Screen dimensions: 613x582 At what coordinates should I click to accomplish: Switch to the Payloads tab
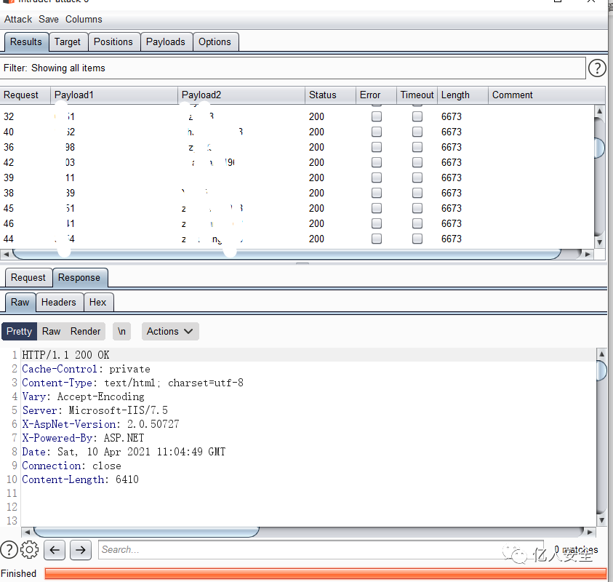click(x=166, y=42)
